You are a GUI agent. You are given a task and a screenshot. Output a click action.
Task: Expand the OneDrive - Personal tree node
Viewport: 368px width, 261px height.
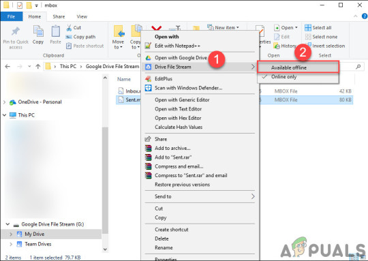pyautogui.click(x=4, y=102)
